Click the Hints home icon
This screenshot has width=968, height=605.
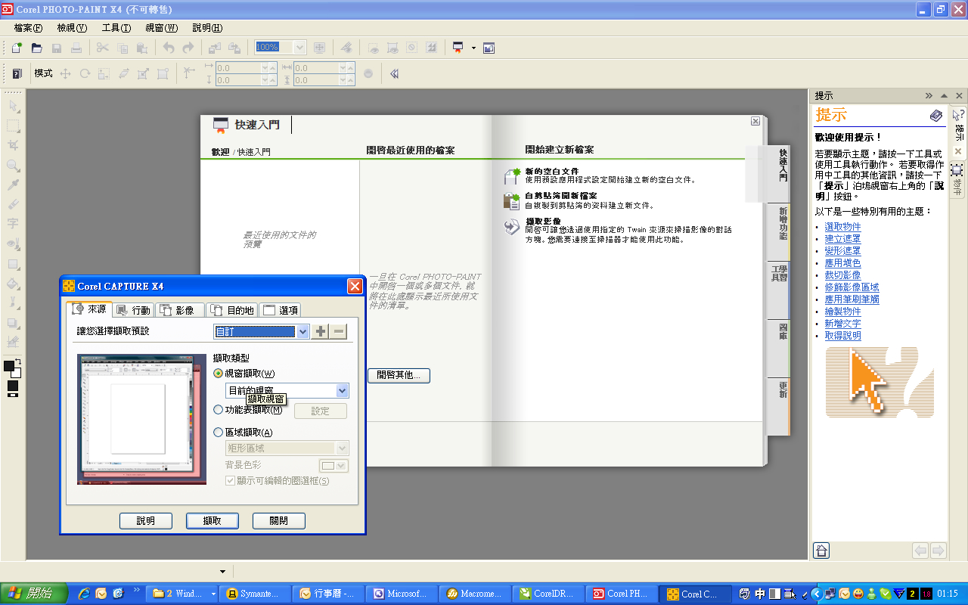pos(821,551)
